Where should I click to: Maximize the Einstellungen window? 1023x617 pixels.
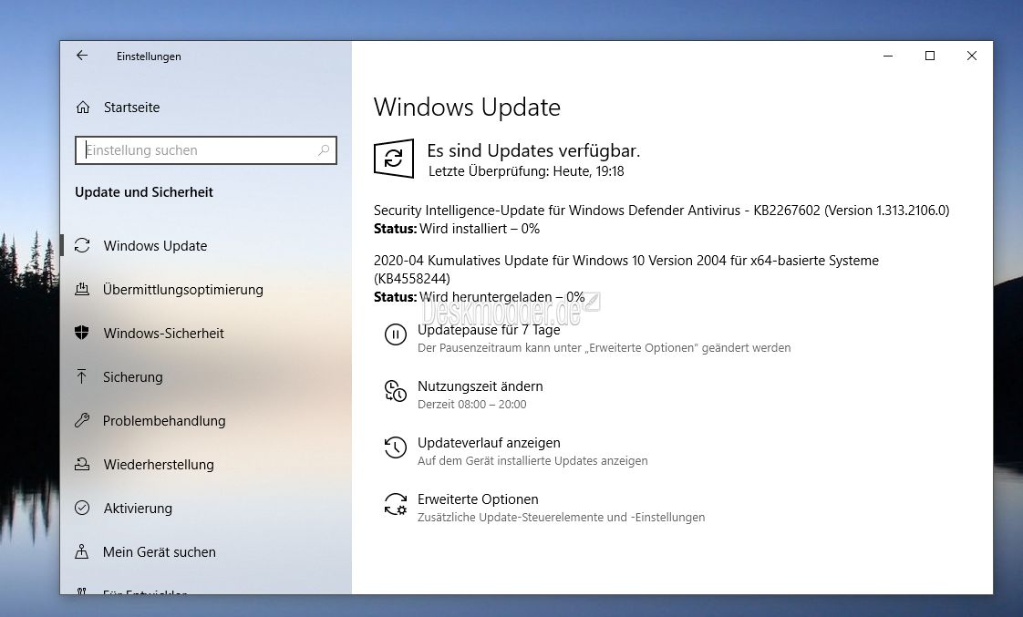point(930,57)
